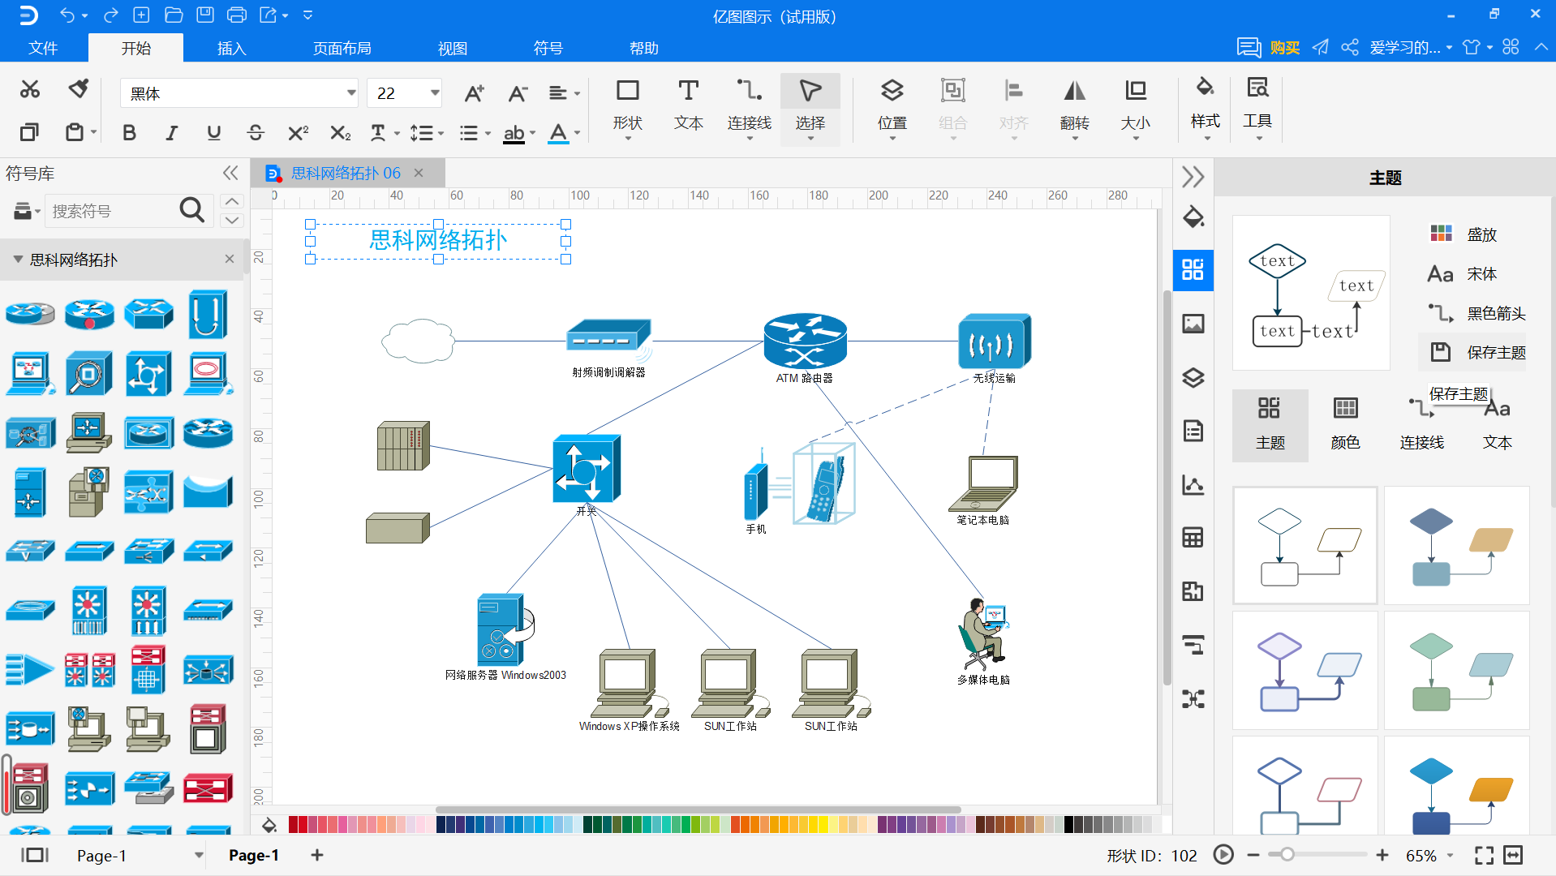
Task: Add a new page with plus button
Action: (x=317, y=855)
